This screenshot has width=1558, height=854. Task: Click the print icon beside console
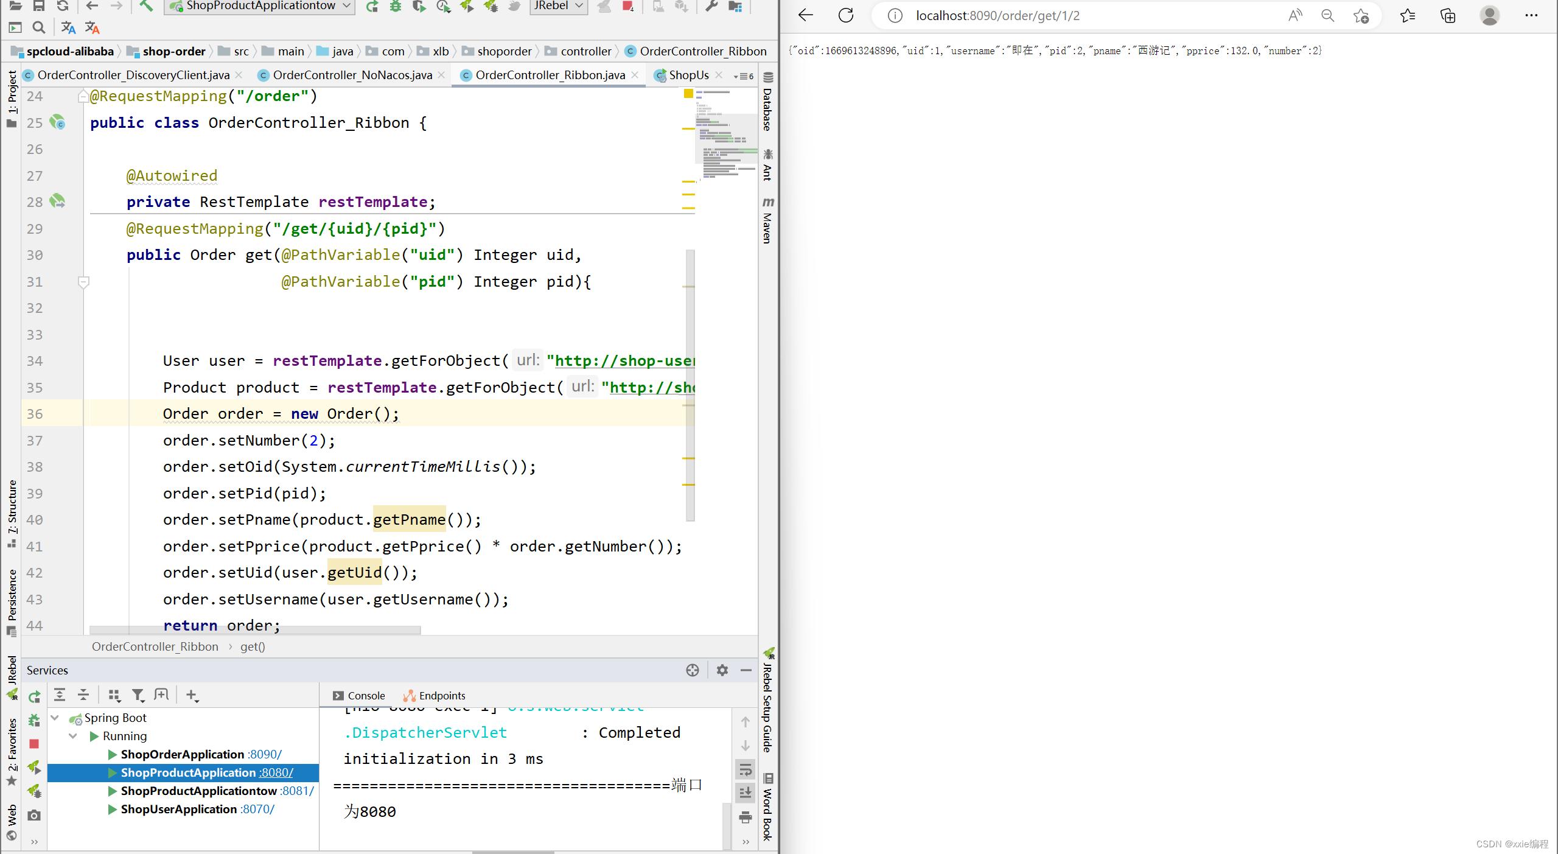(x=746, y=817)
